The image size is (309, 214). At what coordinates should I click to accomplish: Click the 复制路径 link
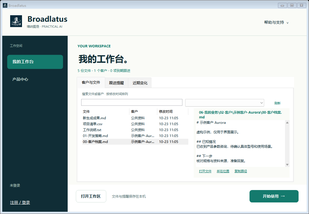pos(240,171)
